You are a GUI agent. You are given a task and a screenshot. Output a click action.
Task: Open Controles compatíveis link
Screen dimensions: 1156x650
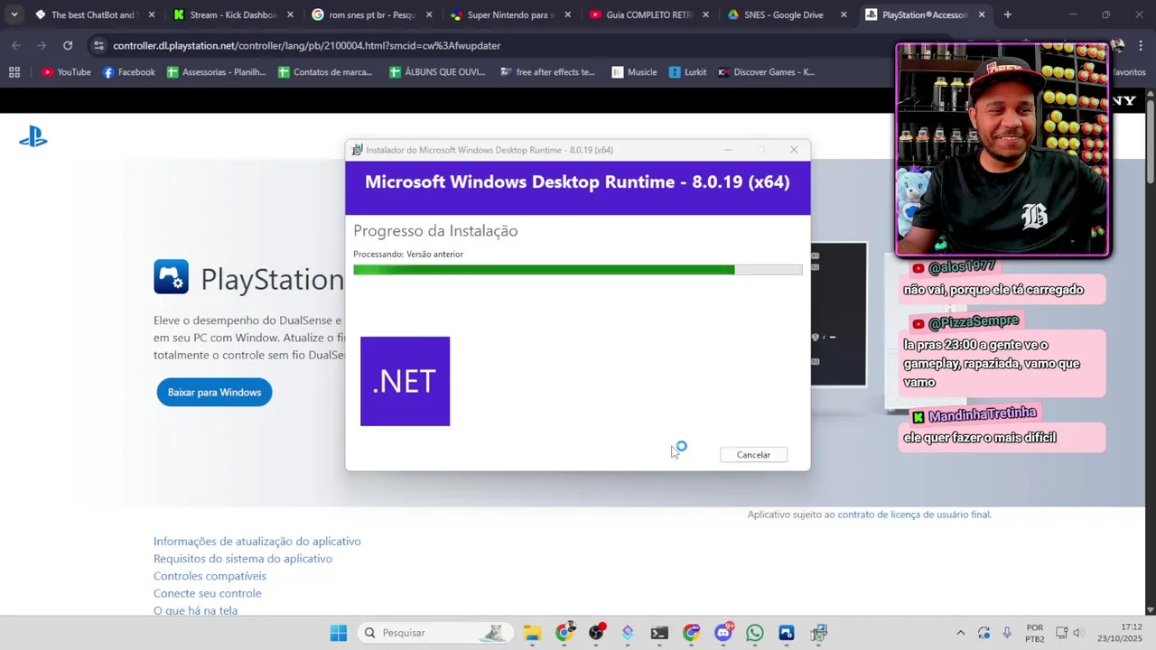click(210, 576)
